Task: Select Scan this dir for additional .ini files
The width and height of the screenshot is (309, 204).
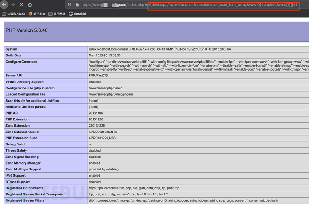Action: point(32,101)
